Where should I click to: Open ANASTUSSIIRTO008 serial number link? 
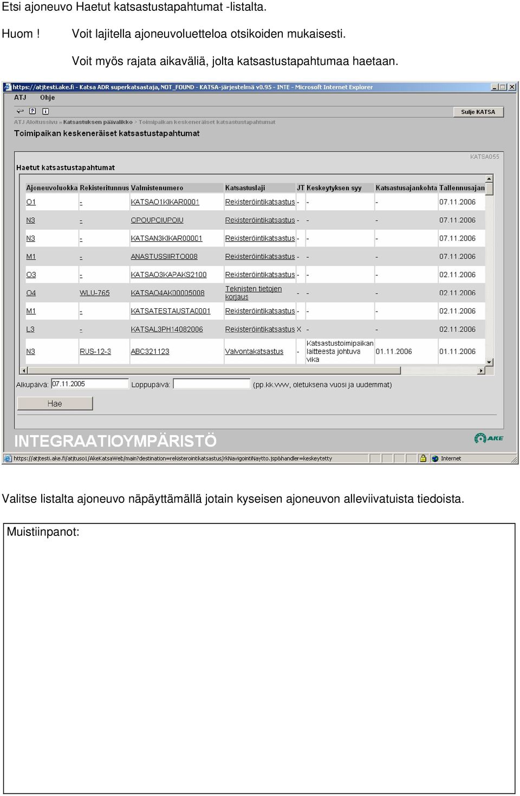[x=164, y=256]
